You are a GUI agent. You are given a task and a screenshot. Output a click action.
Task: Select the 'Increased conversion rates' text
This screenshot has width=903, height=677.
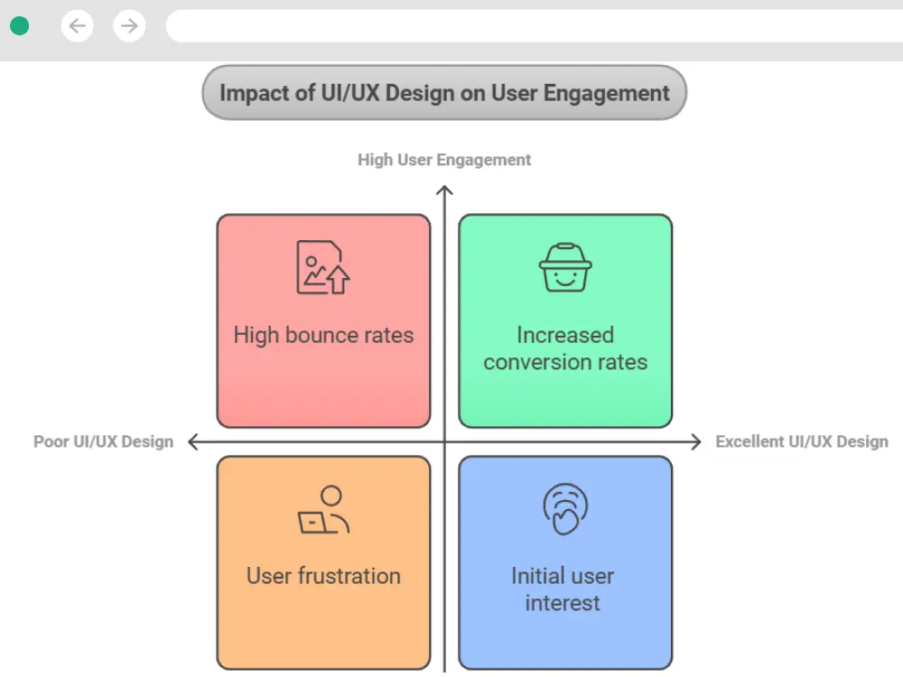(565, 348)
